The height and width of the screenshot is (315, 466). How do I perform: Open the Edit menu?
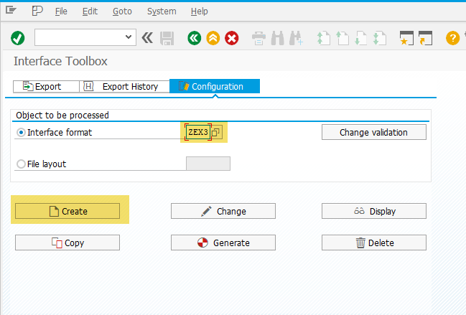click(x=90, y=11)
